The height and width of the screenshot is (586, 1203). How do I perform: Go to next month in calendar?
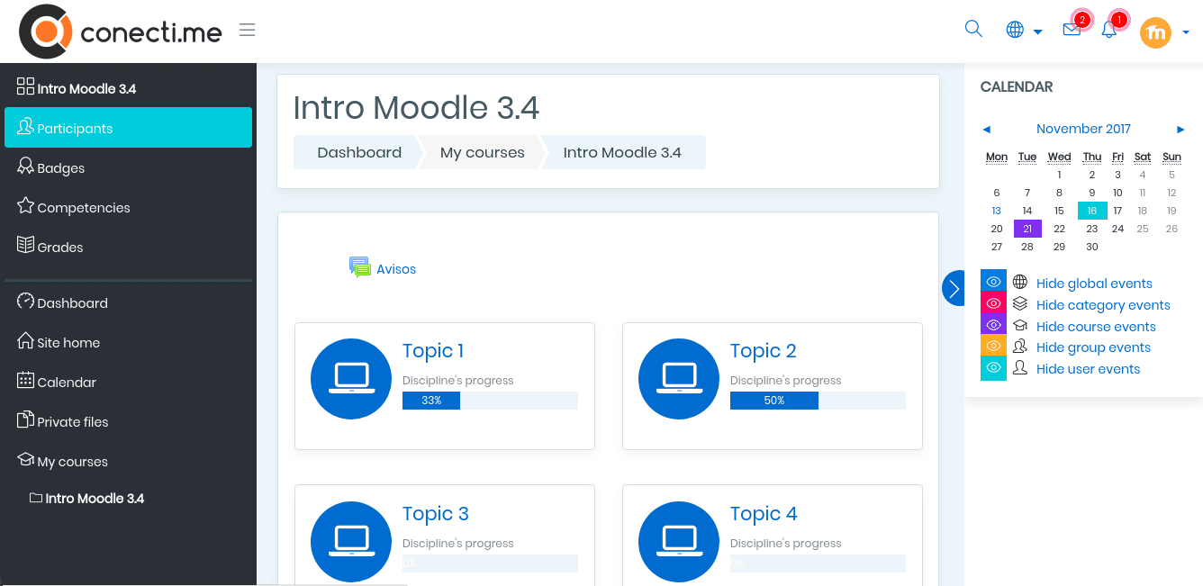click(x=1180, y=130)
